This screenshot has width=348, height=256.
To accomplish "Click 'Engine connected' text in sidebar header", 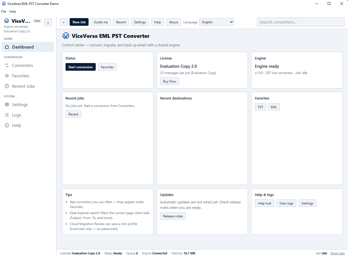I will pos(16,27).
